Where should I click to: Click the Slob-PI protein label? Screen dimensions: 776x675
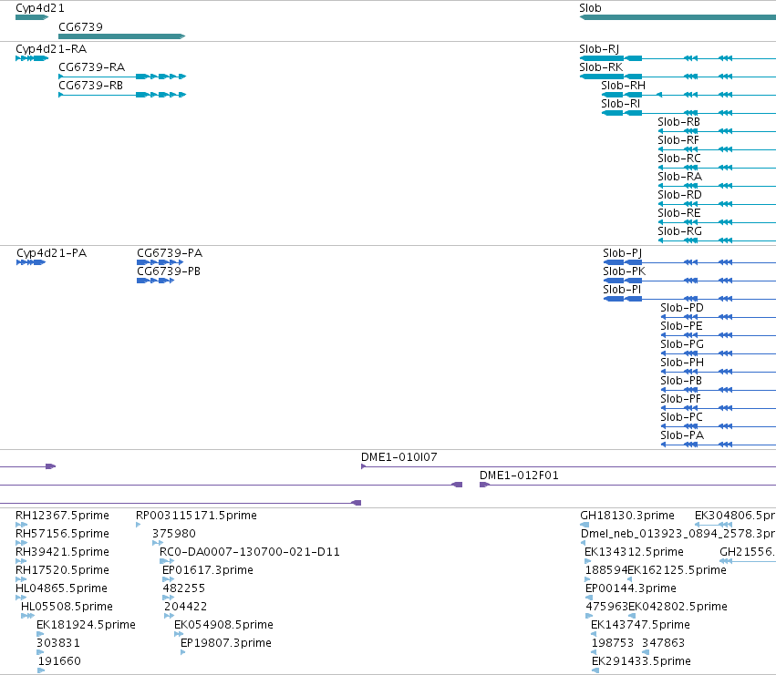tap(622, 290)
